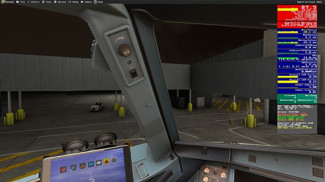Flip the ON/OFF switch on the window pillar
Screen dimensions: 325x182
pyautogui.click(x=134, y=74)
